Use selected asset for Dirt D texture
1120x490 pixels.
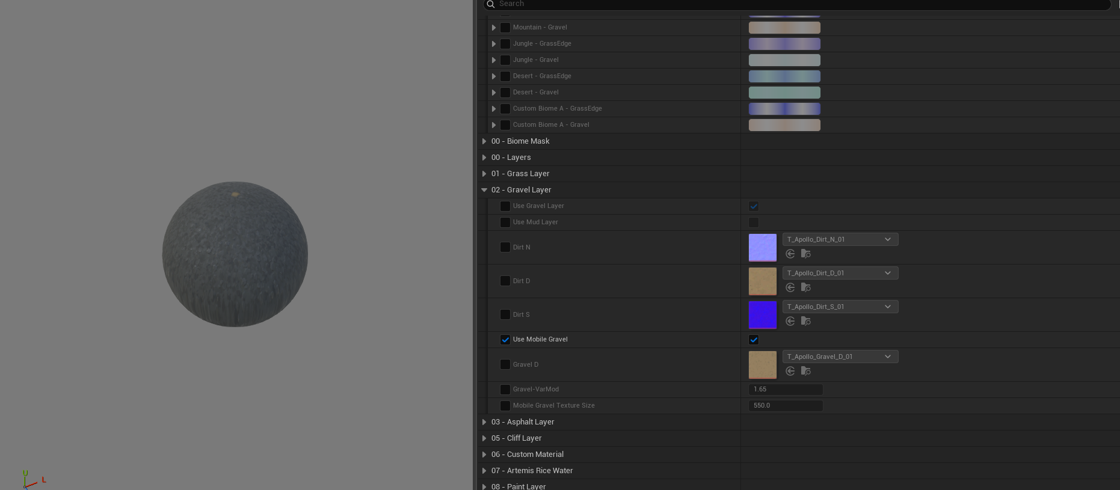790,287
